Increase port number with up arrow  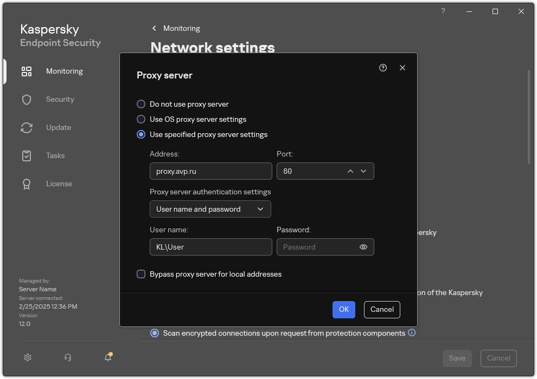(350, 171)
